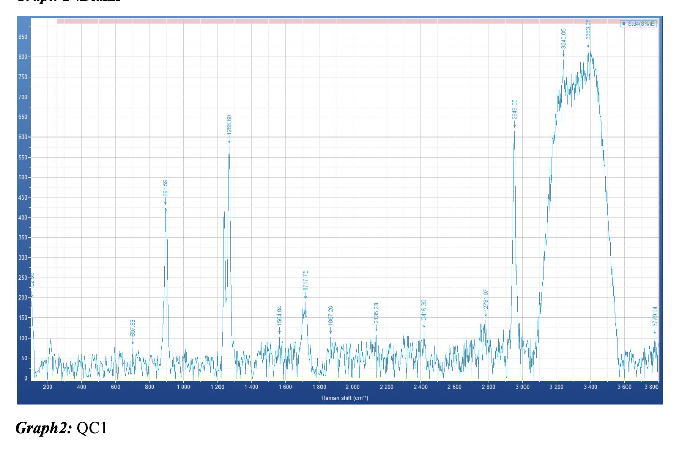The height and width of the screenshot is (456, 700).
Task: Select the 1564.84 peak label
Action: point(280,315)
